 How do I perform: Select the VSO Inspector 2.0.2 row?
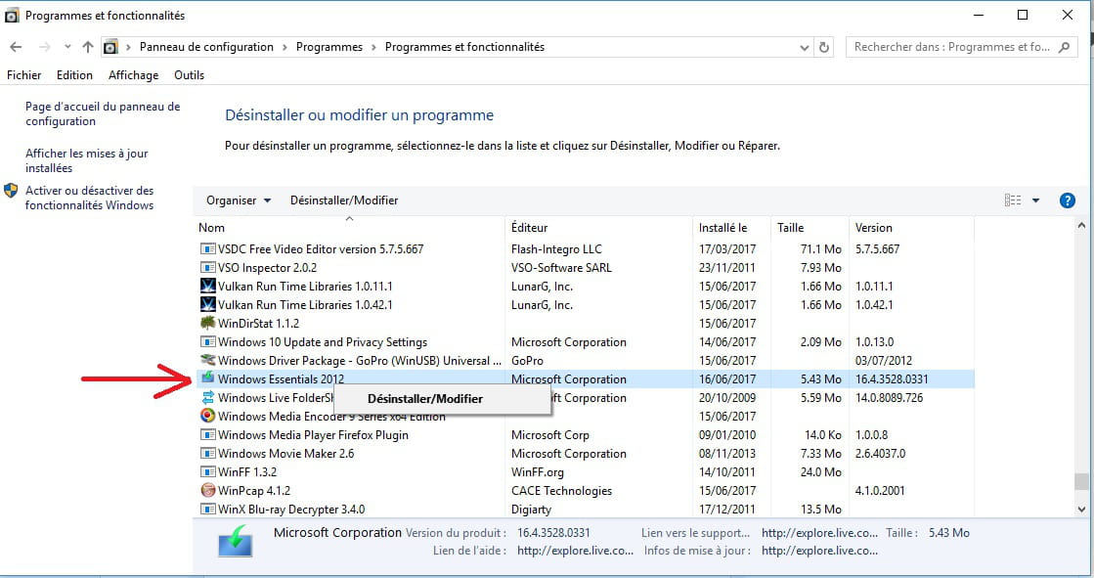coord(585,267)
